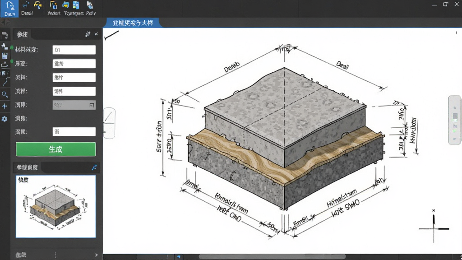Focus the input field containing 01
Viewport: 462px width, 260px height.
74,50
